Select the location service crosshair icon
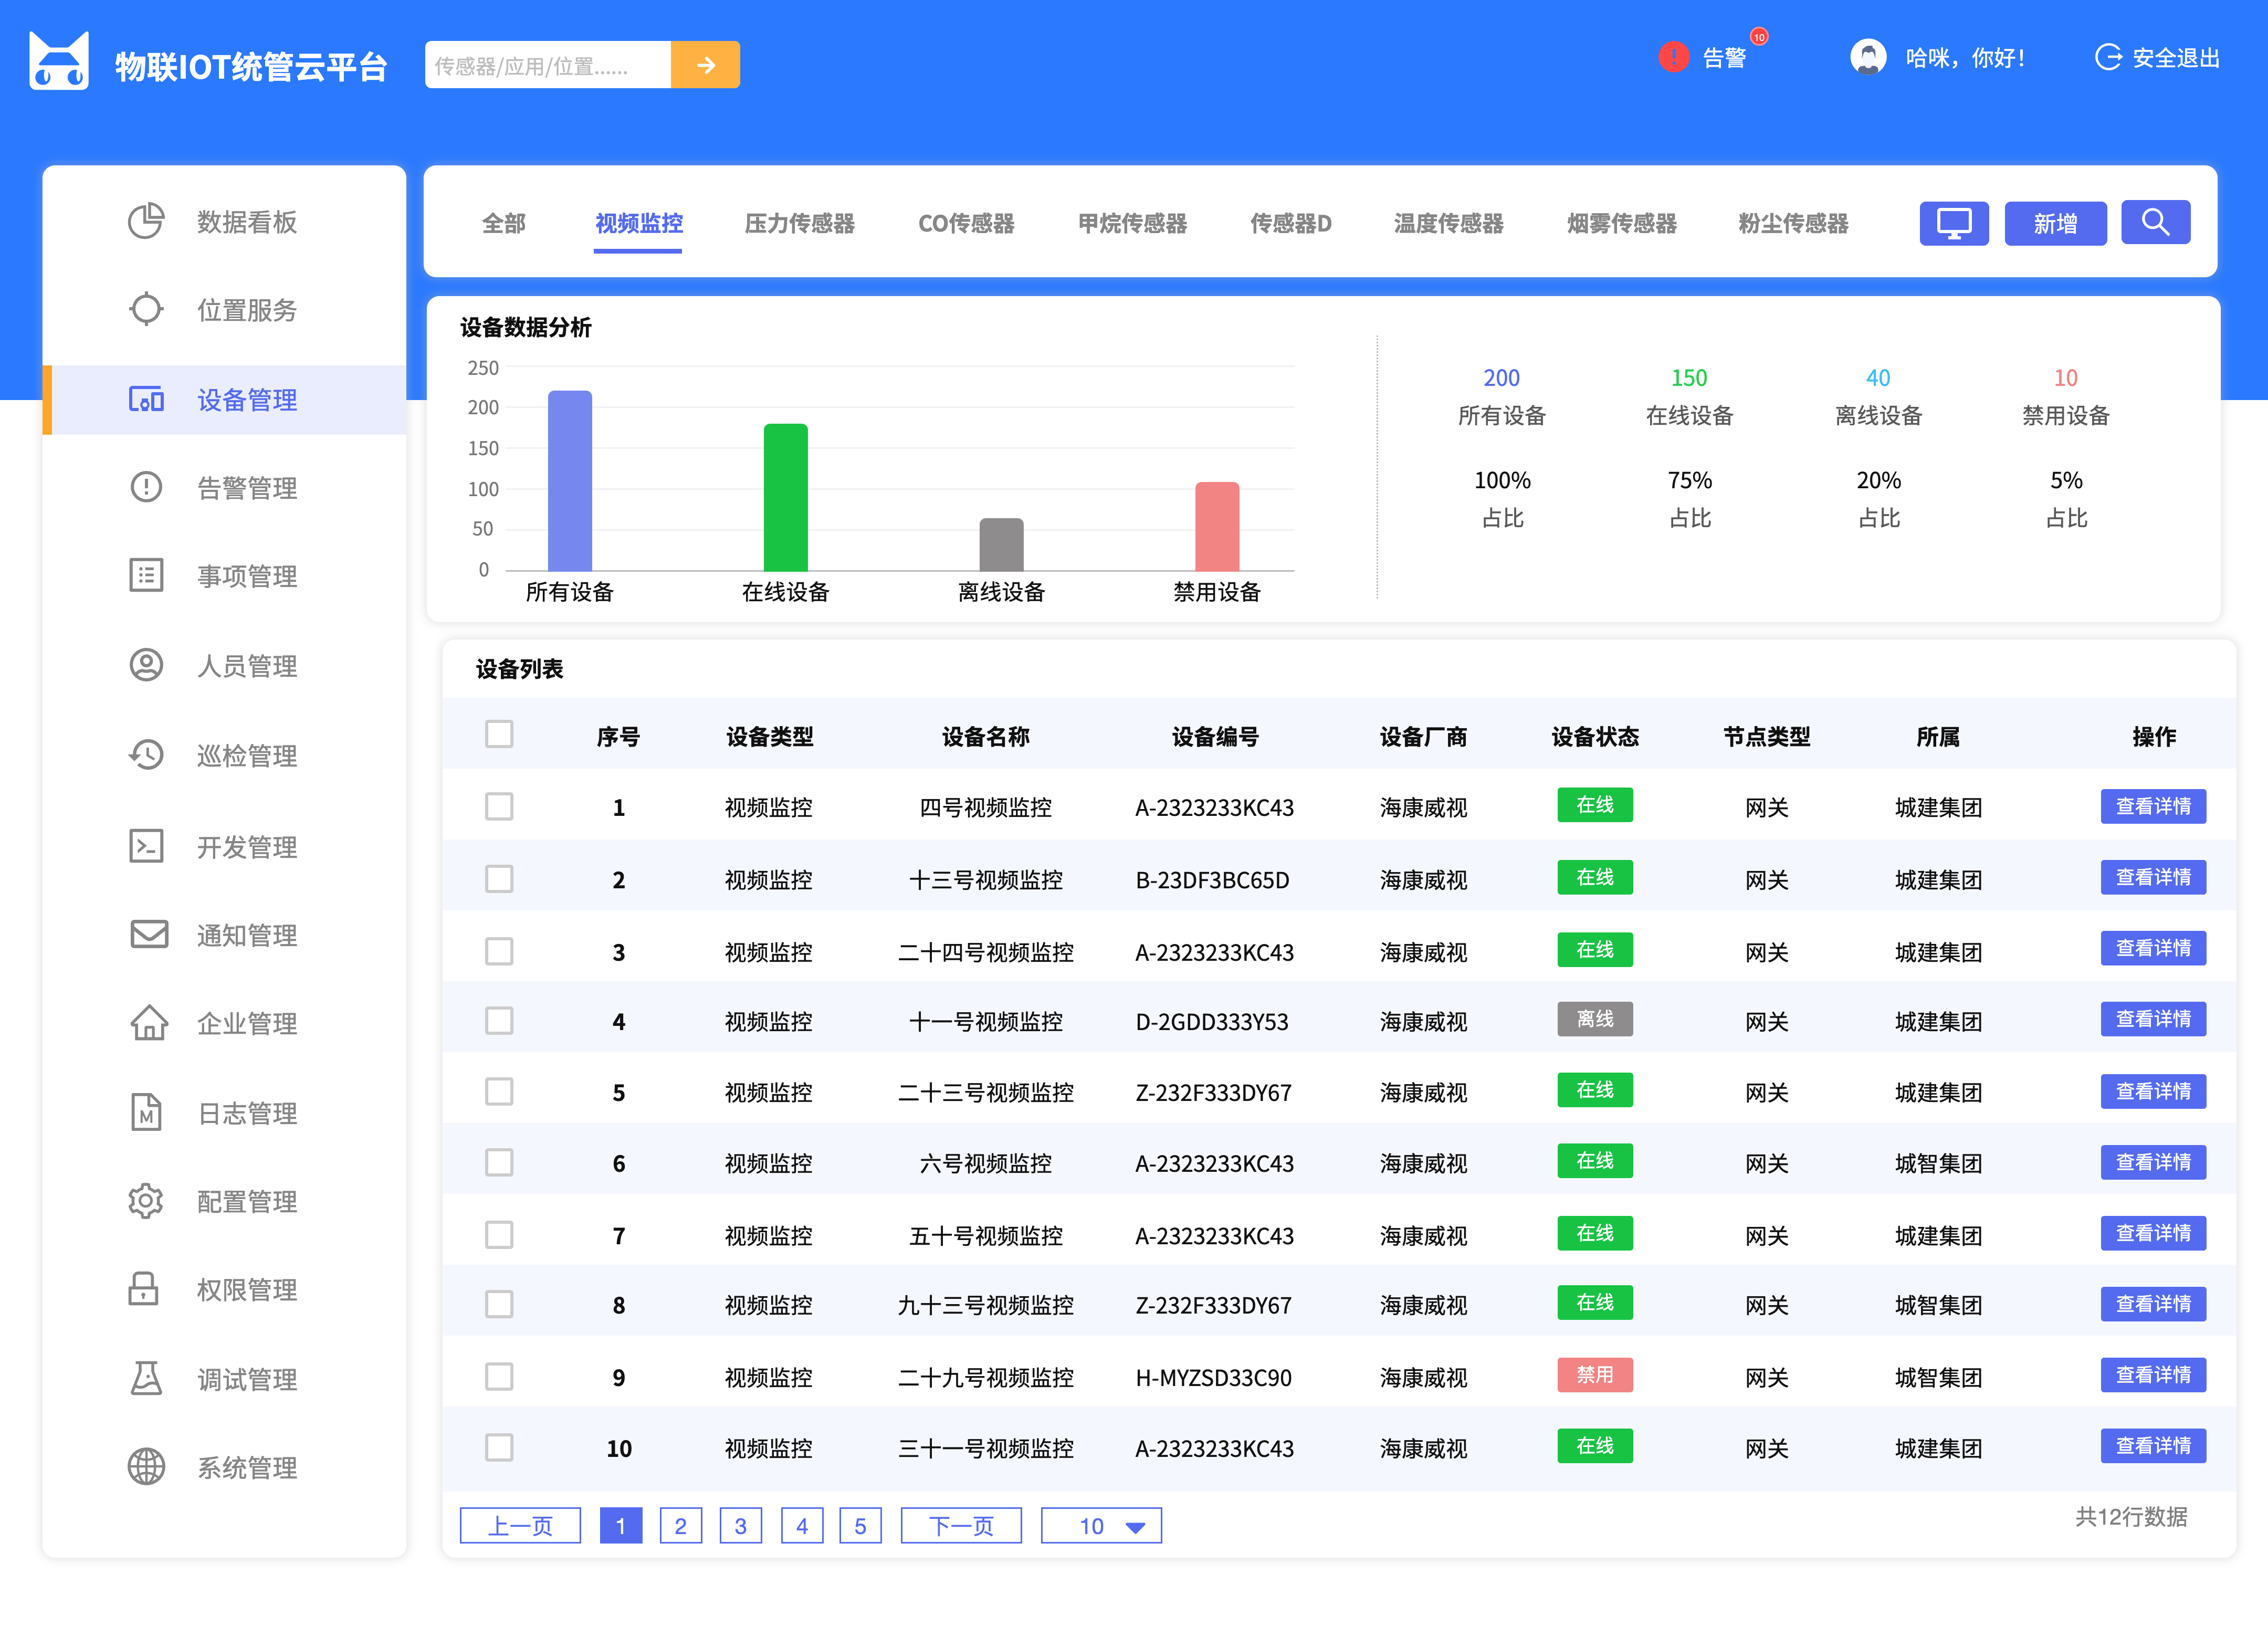Screen dimensions: 2268x1627 pyautogui.click(x=146, y=309)
